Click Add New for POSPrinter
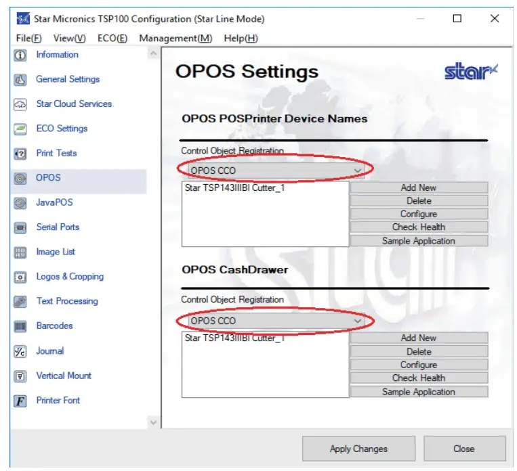 point(419,187)
